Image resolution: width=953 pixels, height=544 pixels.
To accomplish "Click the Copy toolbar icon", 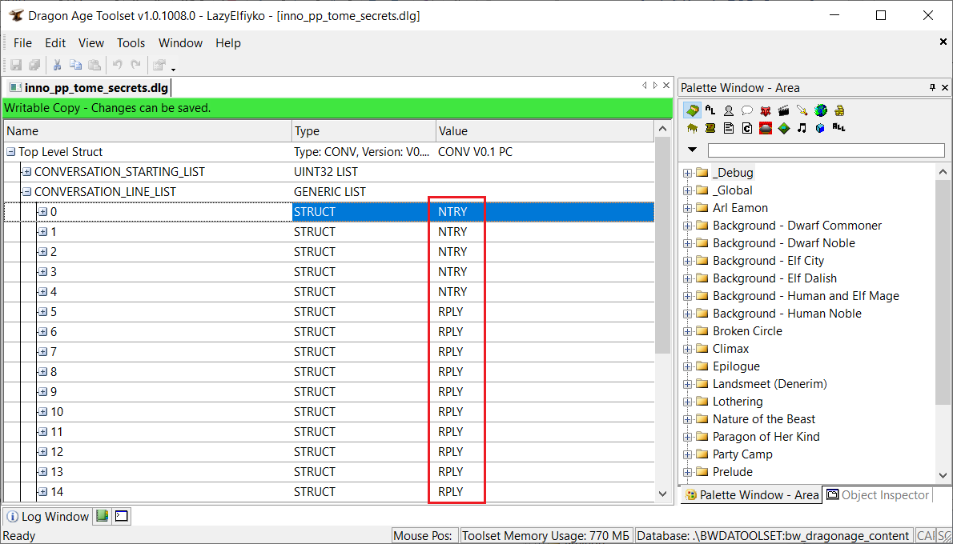I will tap(75, 64).
